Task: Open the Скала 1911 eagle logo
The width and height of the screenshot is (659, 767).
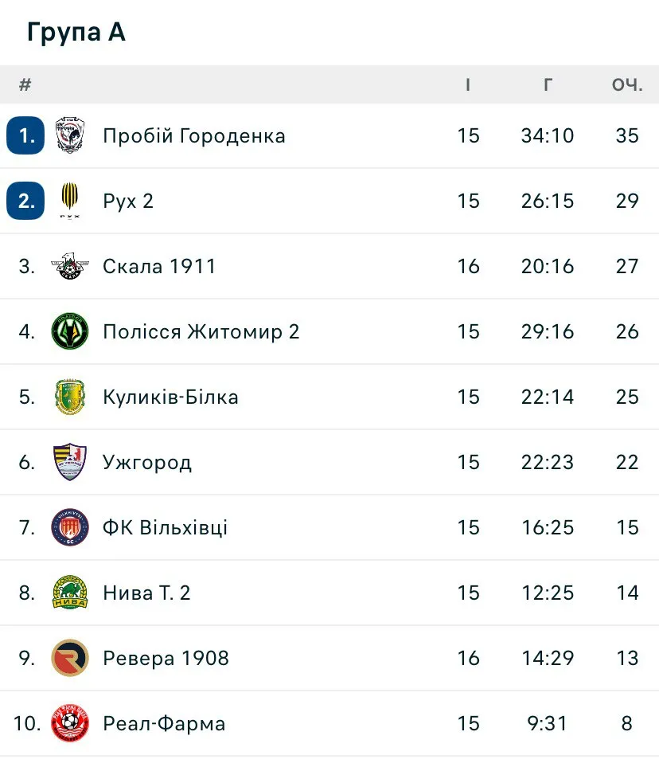Action: (70, 266)
